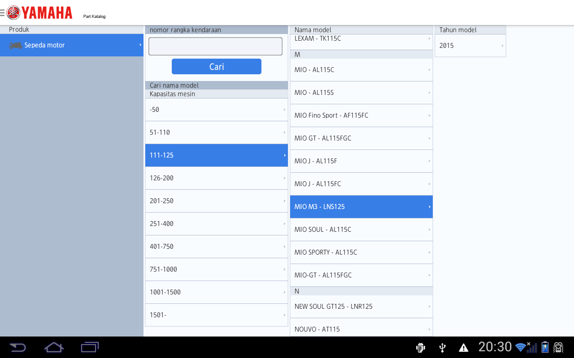Choose model MIO SPORTY - AL115C
Screen dimensions: 574x358
click(361, 252)
